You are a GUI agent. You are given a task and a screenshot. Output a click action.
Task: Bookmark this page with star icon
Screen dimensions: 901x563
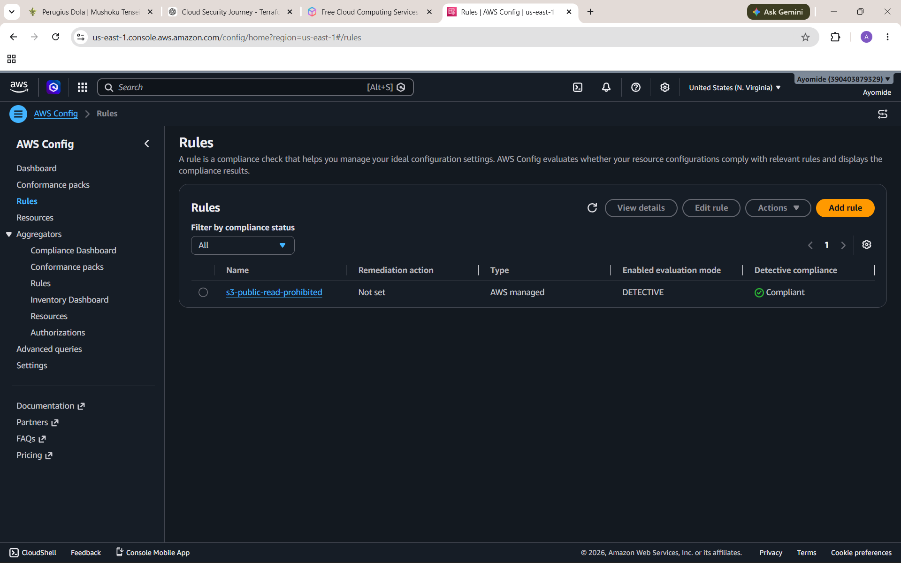806,37
